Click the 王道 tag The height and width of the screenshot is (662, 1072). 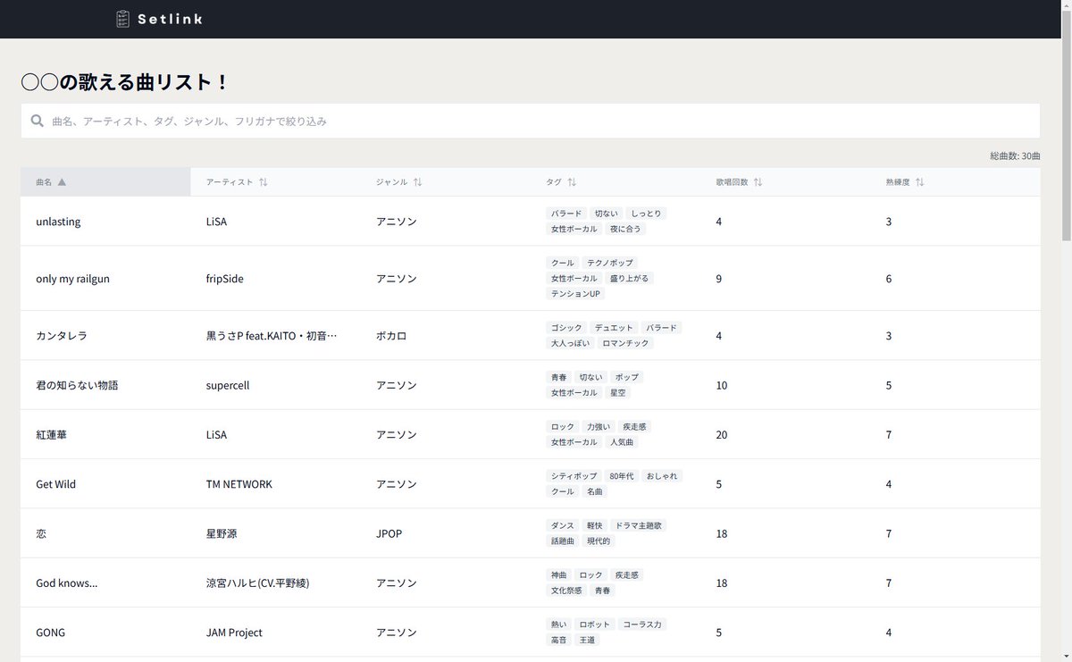pyautogui.click(x=587, y=640)
